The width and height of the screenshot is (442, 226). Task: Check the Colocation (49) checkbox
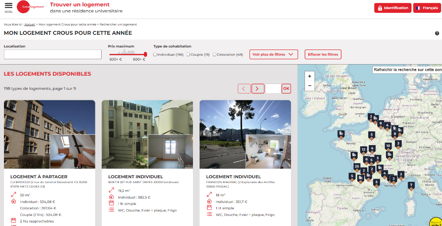214,54
